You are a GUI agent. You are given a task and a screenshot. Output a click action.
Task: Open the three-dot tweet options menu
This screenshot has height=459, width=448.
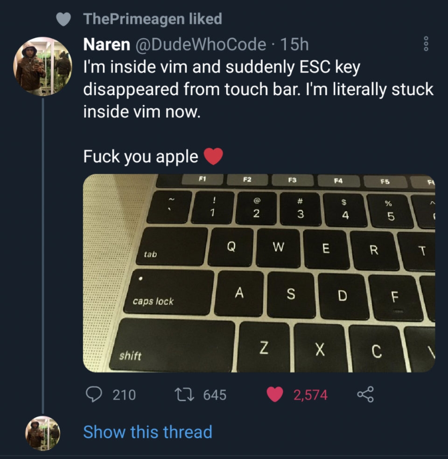tap(425, 46)
